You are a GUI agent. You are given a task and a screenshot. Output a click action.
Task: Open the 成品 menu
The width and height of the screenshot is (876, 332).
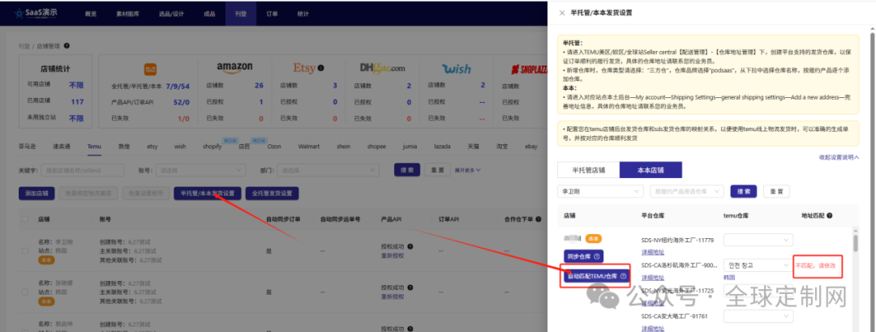pyautogui.click(x=209, y=13)
